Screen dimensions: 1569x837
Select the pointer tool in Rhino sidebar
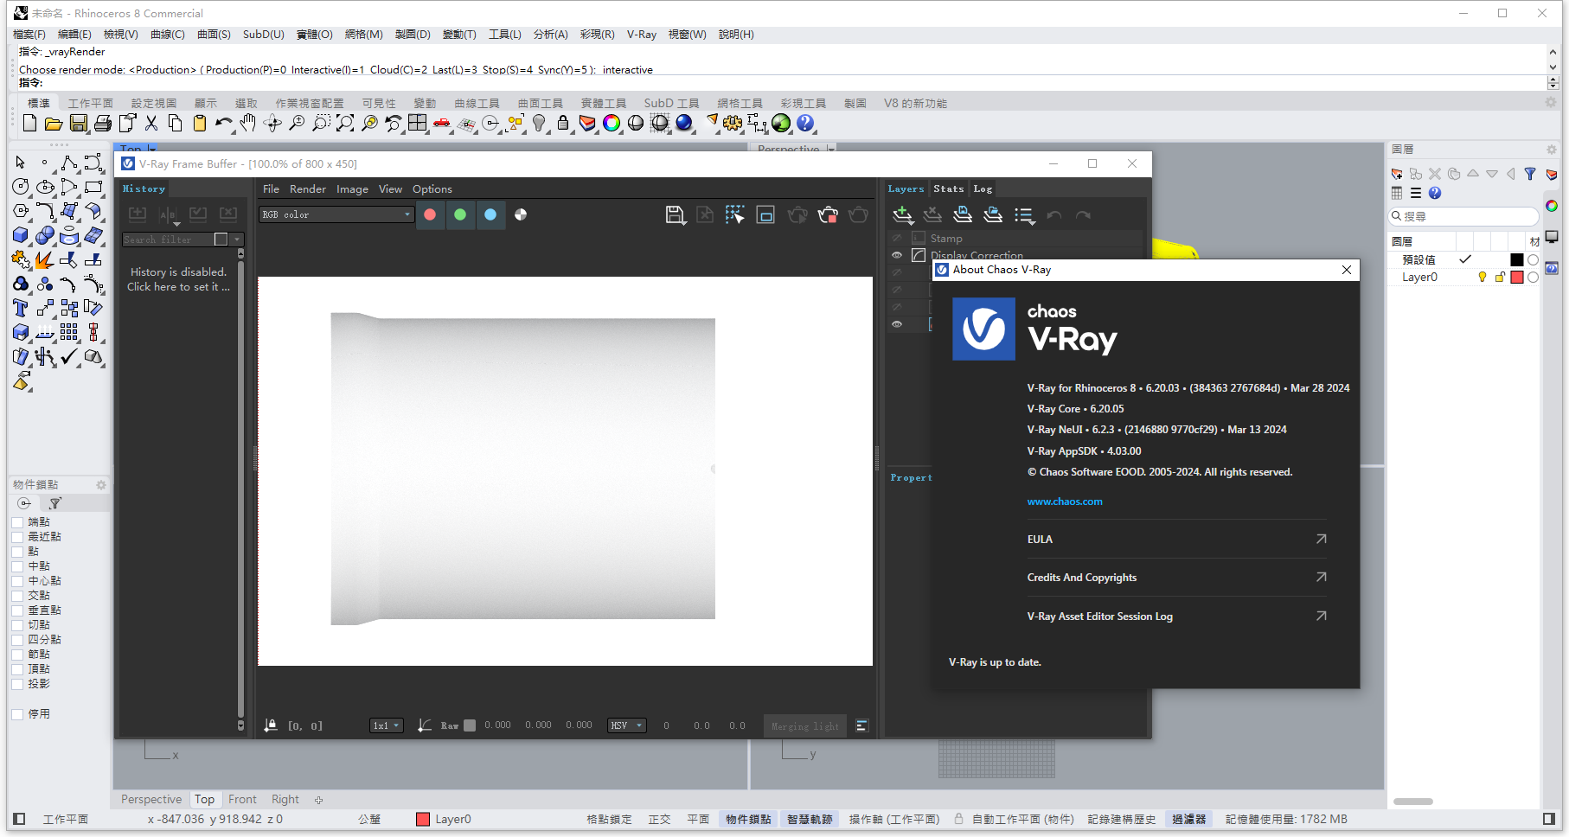tap(21, 163)
